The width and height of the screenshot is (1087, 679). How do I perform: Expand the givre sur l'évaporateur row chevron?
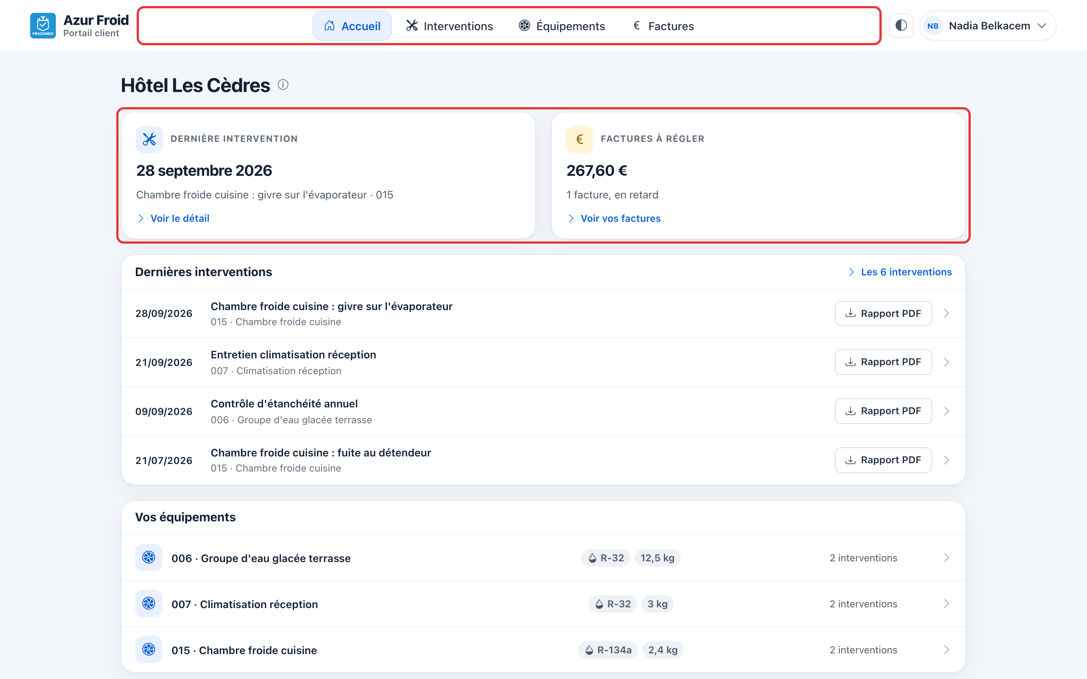click(x=947, y=313)
